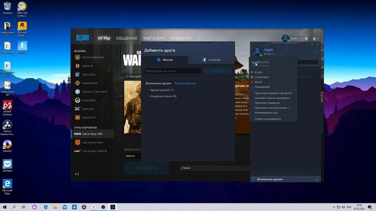Expand the Возможные друзья bottom section

[x=286, y=179]
